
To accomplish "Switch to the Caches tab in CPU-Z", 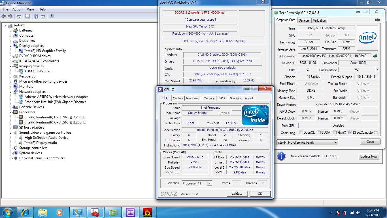I will 178,98.
